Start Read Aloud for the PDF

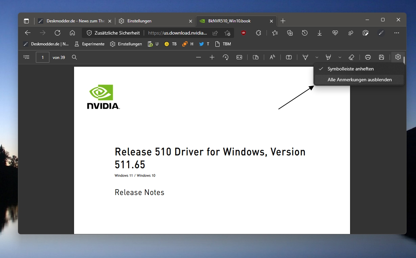click(x=272, y=57)
